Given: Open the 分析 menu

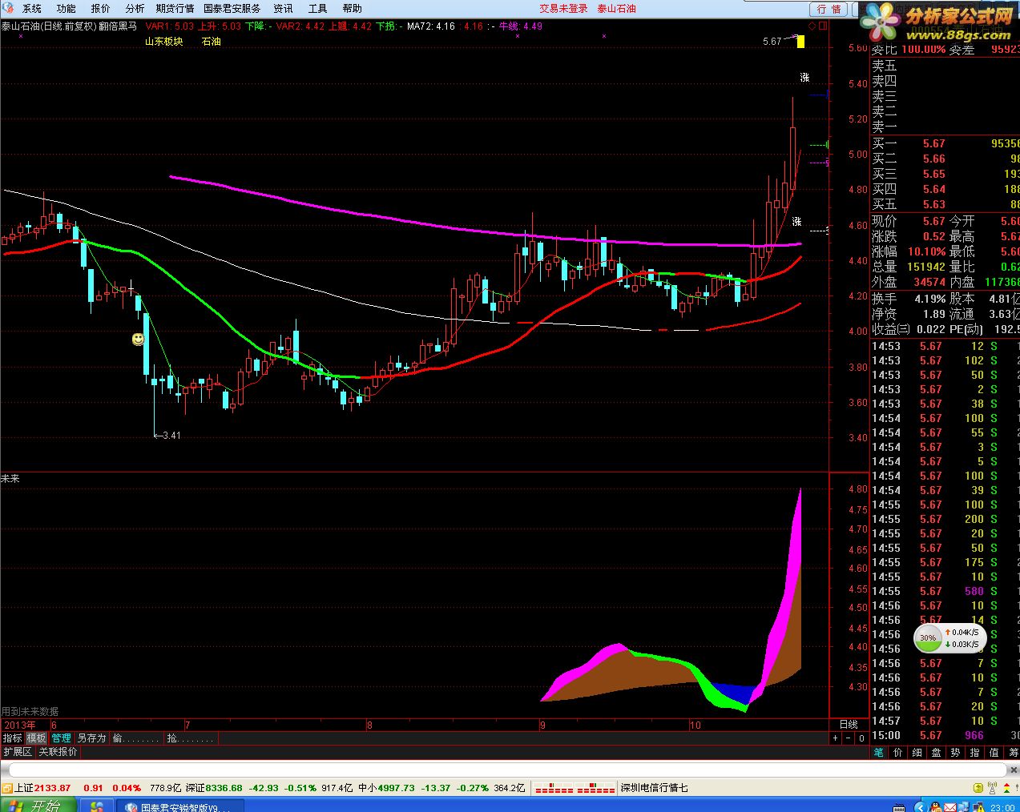Looking at the screenshot, I should (x=135, y=9).
